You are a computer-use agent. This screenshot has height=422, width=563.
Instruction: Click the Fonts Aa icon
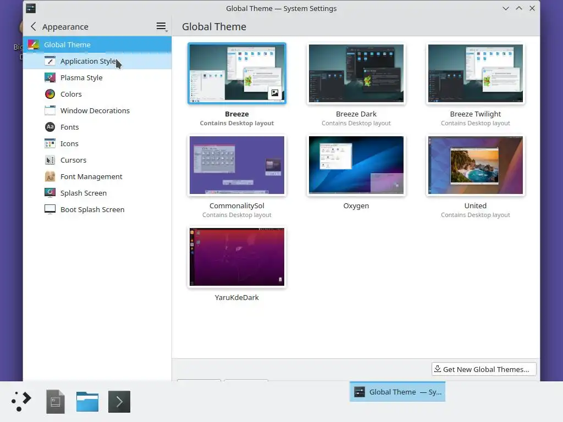coord(50,127)
